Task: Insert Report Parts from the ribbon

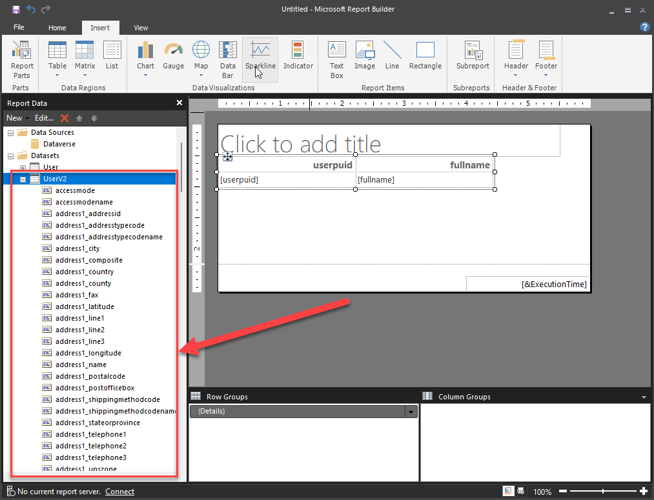Action: (22, 59)
